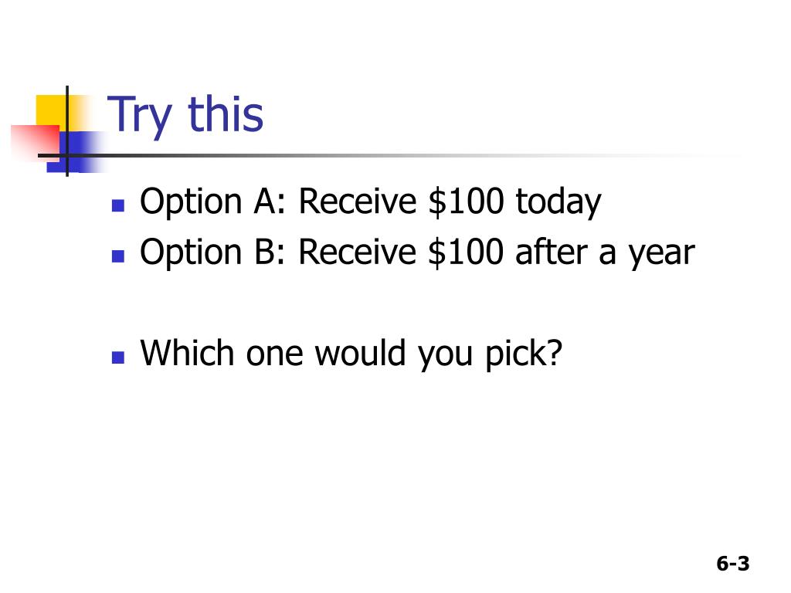Viewport: 791px width, 593px height.
Task: Select the red gradient square in the title decoration
Action: click(36, 143)
